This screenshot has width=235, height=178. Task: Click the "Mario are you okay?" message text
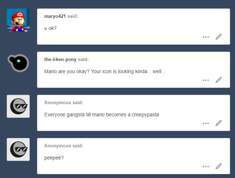coord(104,72)
